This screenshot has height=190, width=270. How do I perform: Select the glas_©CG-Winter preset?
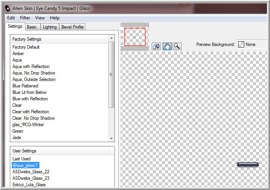[28, 125]
